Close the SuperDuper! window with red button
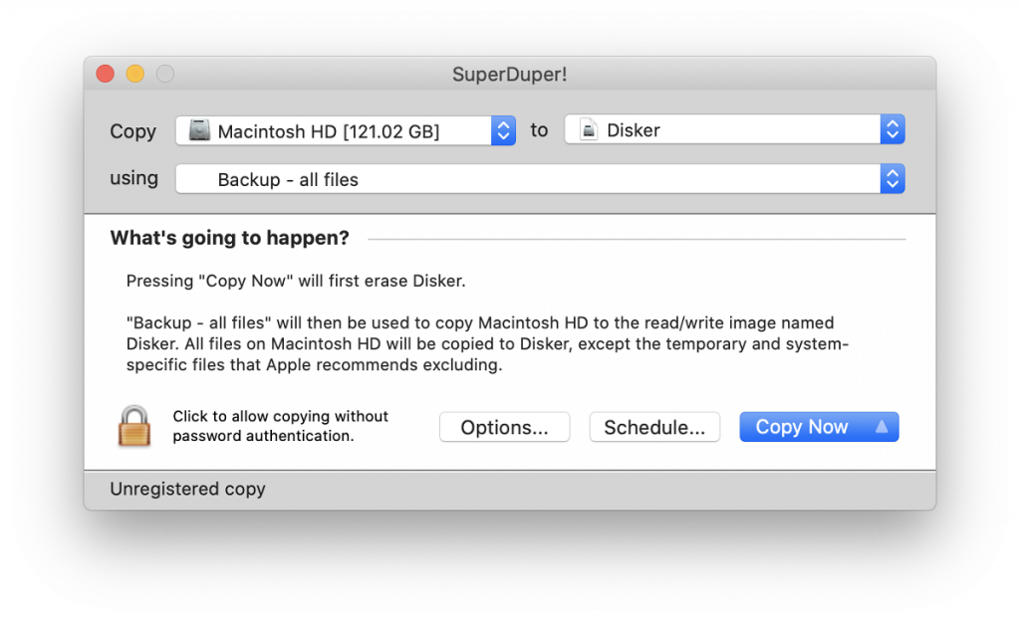The image size is (1020, 621). (x=105, y=75)
